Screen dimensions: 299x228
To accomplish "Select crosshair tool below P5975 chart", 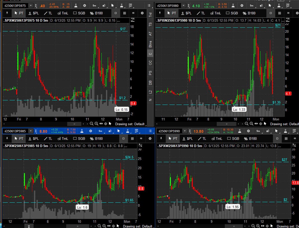I will point(105,124).
